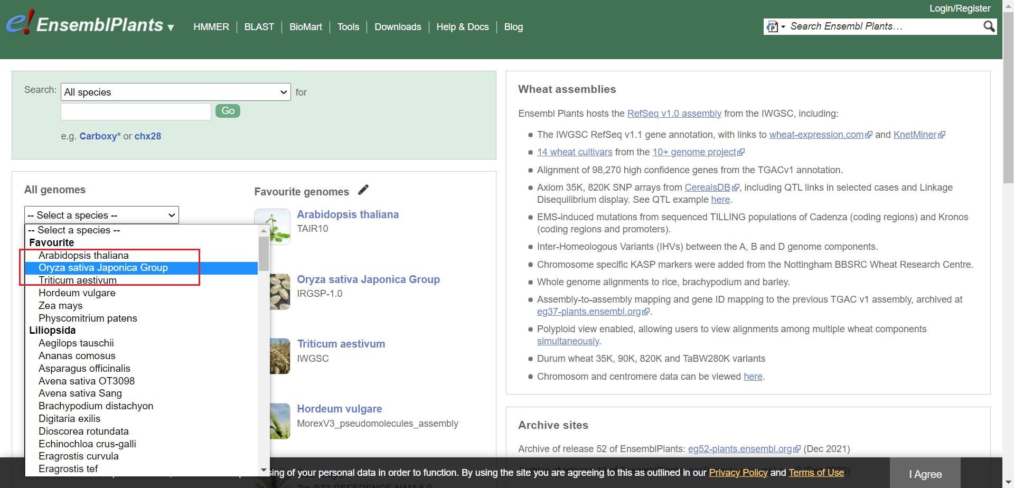Click the species list scrollbar thumb
This screenshot has height=488, width=1014.
264,254
